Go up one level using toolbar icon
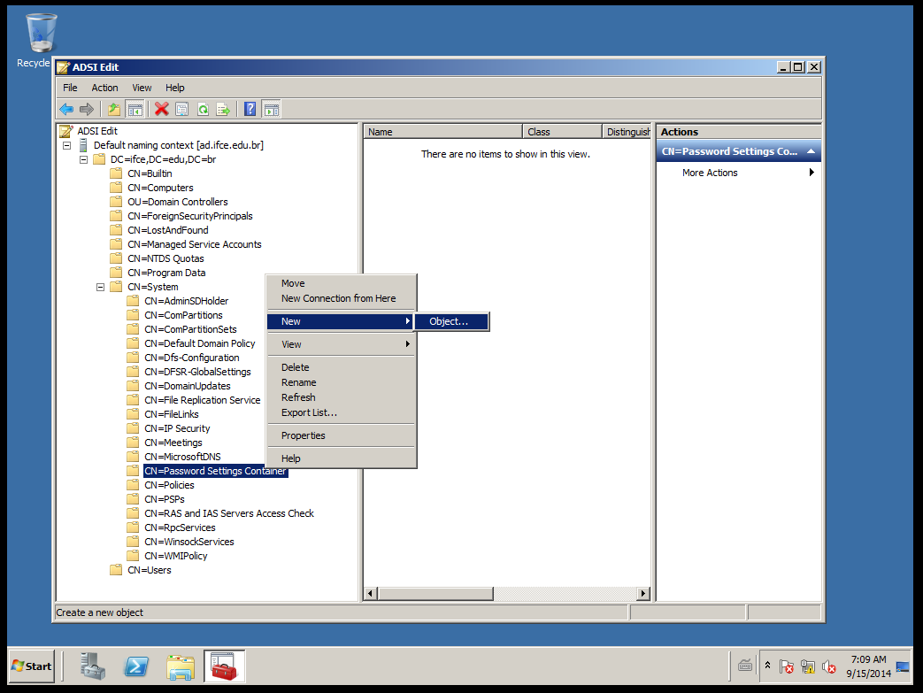Screen dimensions: 923x693 [114, 109]
